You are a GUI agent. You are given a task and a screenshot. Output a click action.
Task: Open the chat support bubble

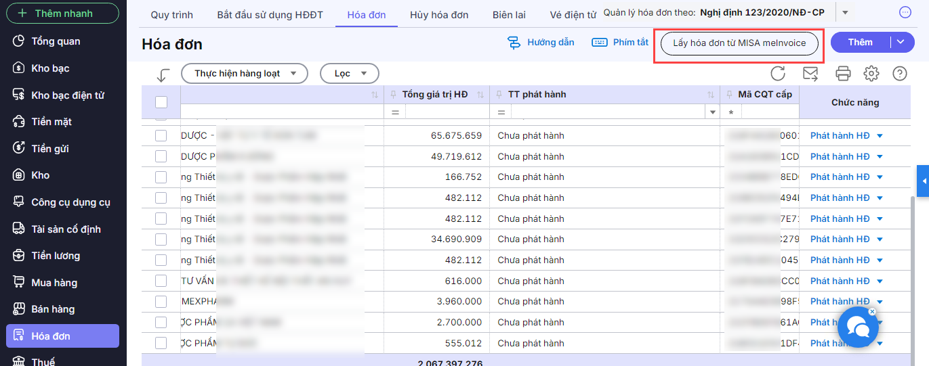click(858, 327)
